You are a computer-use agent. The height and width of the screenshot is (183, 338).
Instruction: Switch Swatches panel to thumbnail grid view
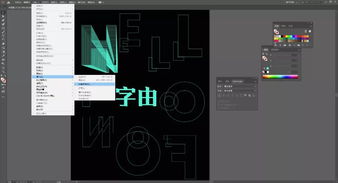pyautogui.click(x=310, y=31)
